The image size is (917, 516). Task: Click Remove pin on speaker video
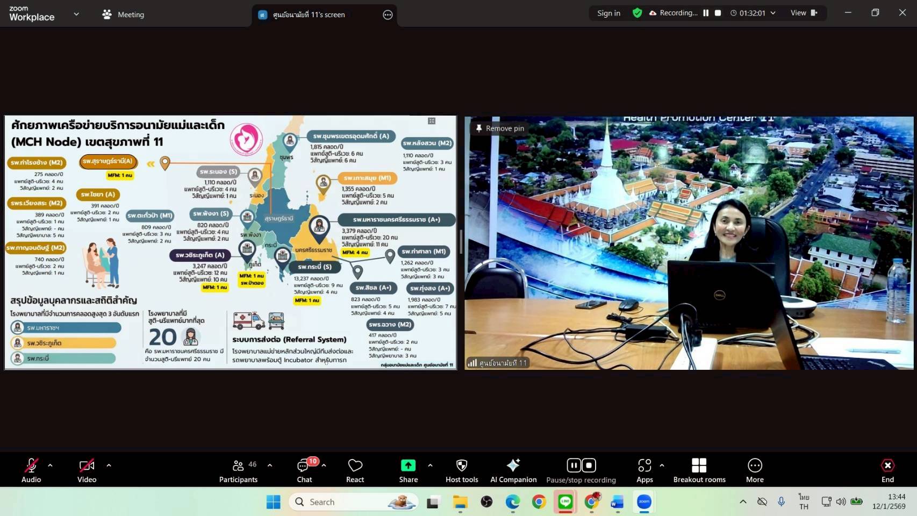[499, 128]
